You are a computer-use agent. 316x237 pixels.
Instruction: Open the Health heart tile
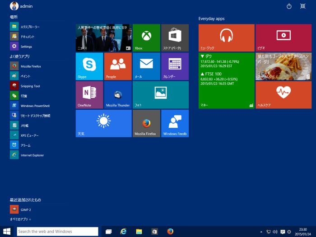pos(283,95)
